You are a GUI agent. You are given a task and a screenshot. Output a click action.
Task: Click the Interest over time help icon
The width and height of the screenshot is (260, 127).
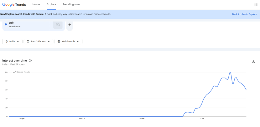30,60
